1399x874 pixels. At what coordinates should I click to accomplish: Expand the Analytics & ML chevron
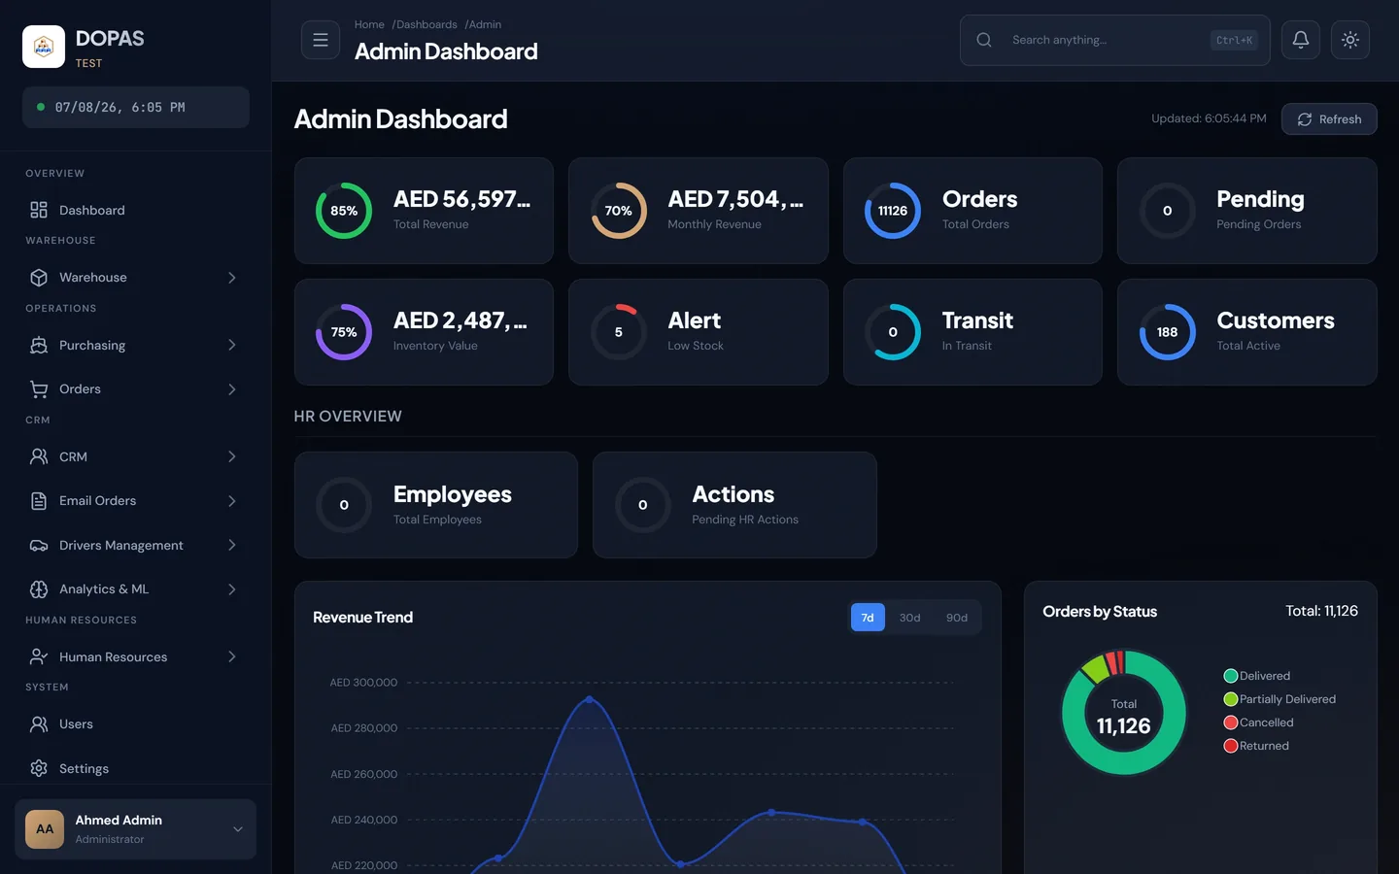coord(232,589)
